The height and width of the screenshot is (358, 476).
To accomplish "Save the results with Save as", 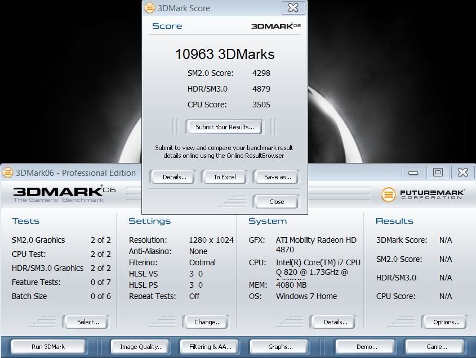I will point(277,177).
